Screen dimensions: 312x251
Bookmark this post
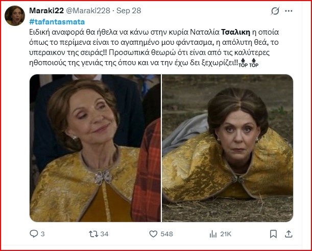point(273,234)
